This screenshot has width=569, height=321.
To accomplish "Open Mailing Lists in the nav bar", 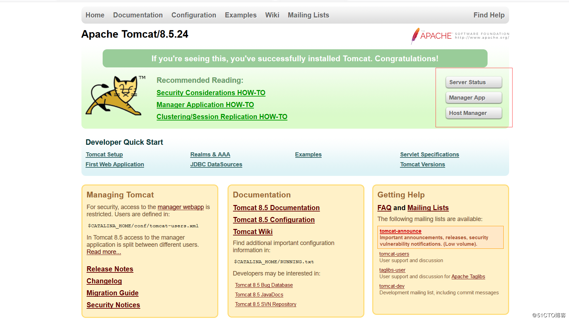I will [308, 15].
